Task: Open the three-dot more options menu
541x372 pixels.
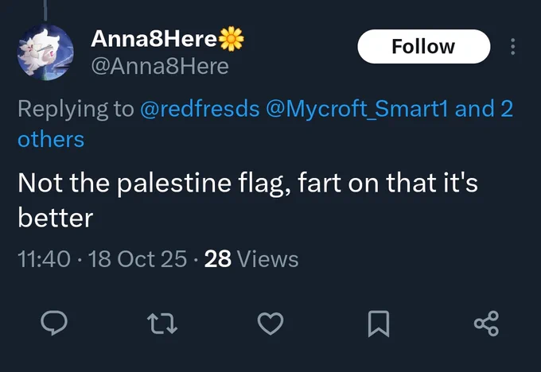Action: 512,47
